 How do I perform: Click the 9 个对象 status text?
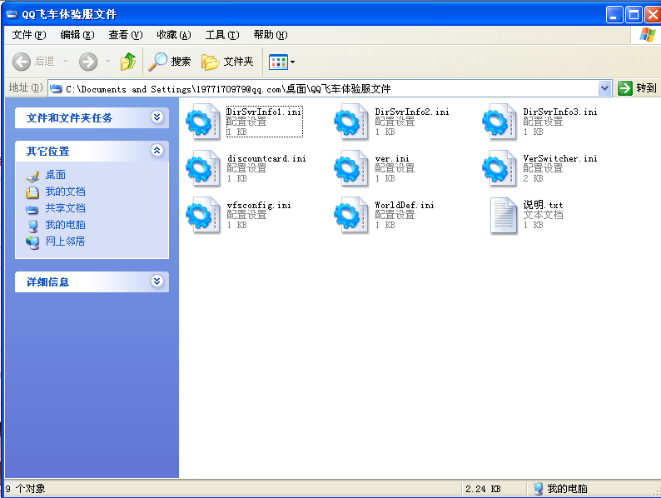(25, 489)
